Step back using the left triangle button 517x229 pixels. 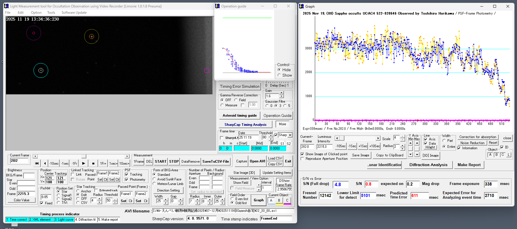pos(45,163)
